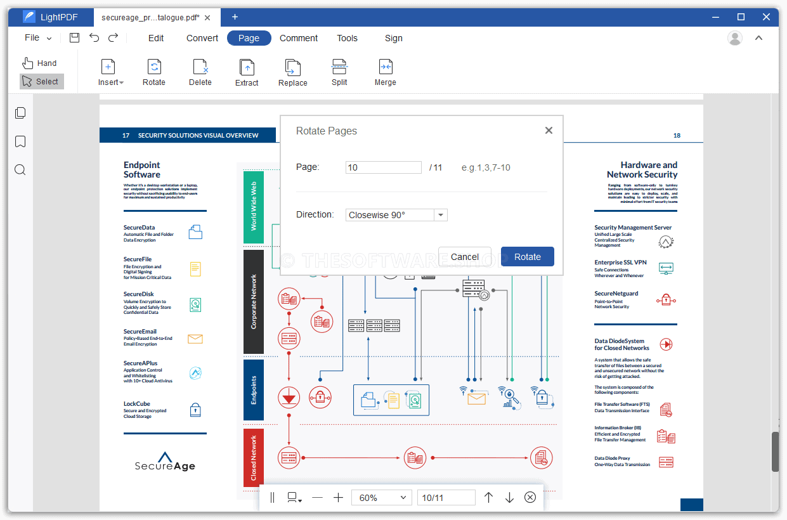
Task: Switch to the Comment tab
Action: tap(299, 38)
